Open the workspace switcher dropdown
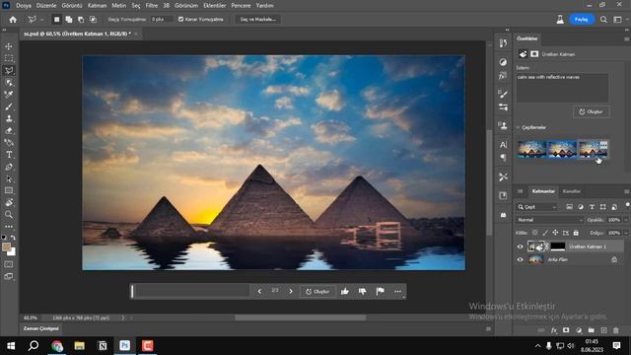Image resolution: width=631 pixels, height=355 pixels. point(618,20)
